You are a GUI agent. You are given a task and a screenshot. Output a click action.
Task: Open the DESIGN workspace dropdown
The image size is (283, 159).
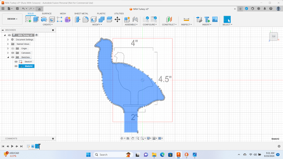pyautogui.click(x=12, y=19)
